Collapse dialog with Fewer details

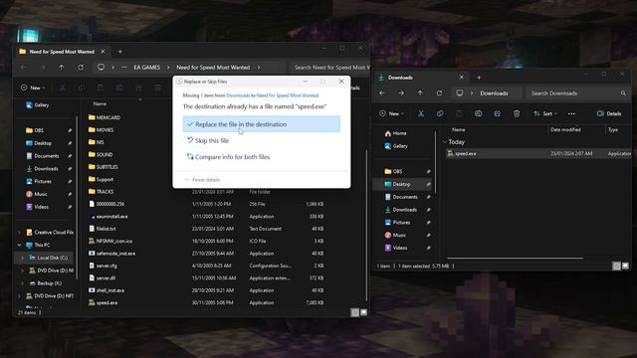click(x=202, y=179)
